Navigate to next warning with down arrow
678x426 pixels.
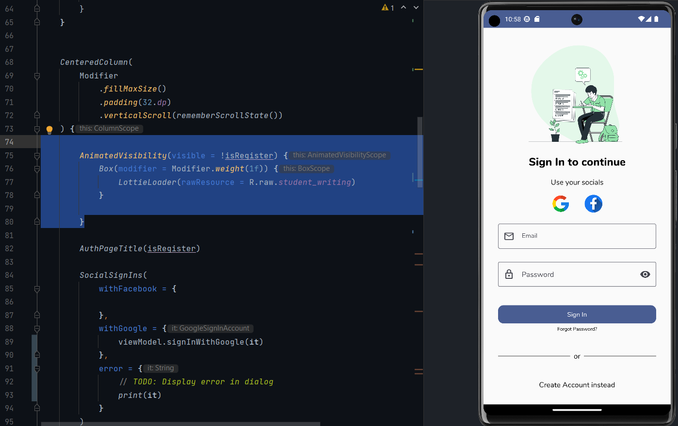click(x=416, y=7)
